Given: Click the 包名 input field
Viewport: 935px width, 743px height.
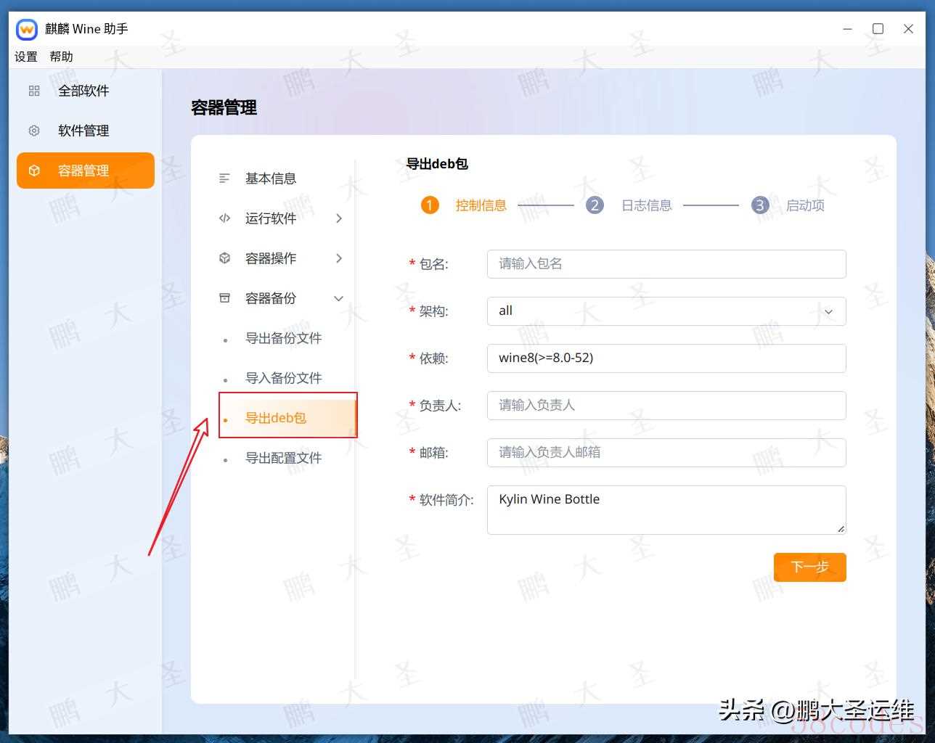Looking at the screenshot, I should pos(666,264).
